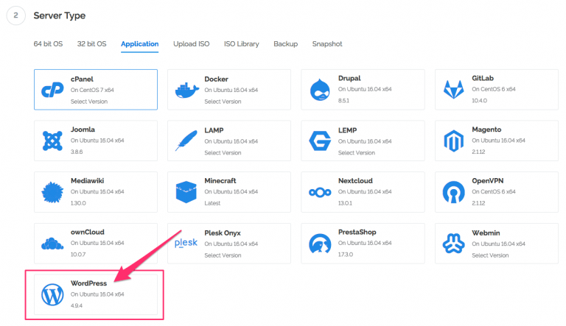Click Minecraft Latest version text
Image resolution: width=566 pixels, height=326 pixels.
212,203
